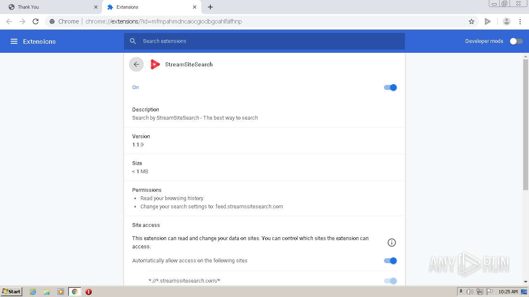Click the Extensions page title
The image size is (529, 297).
click(39, 41)
